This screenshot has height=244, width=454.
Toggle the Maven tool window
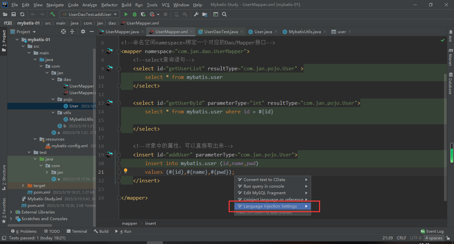(451, 57)
